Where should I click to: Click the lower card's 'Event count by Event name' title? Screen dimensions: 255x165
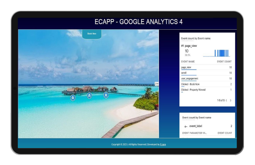click(197, 117)
